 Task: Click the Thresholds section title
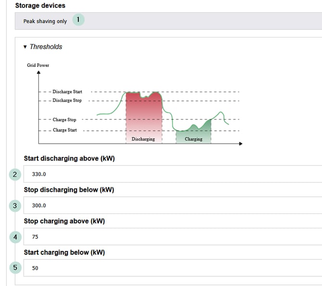(46, 47)
